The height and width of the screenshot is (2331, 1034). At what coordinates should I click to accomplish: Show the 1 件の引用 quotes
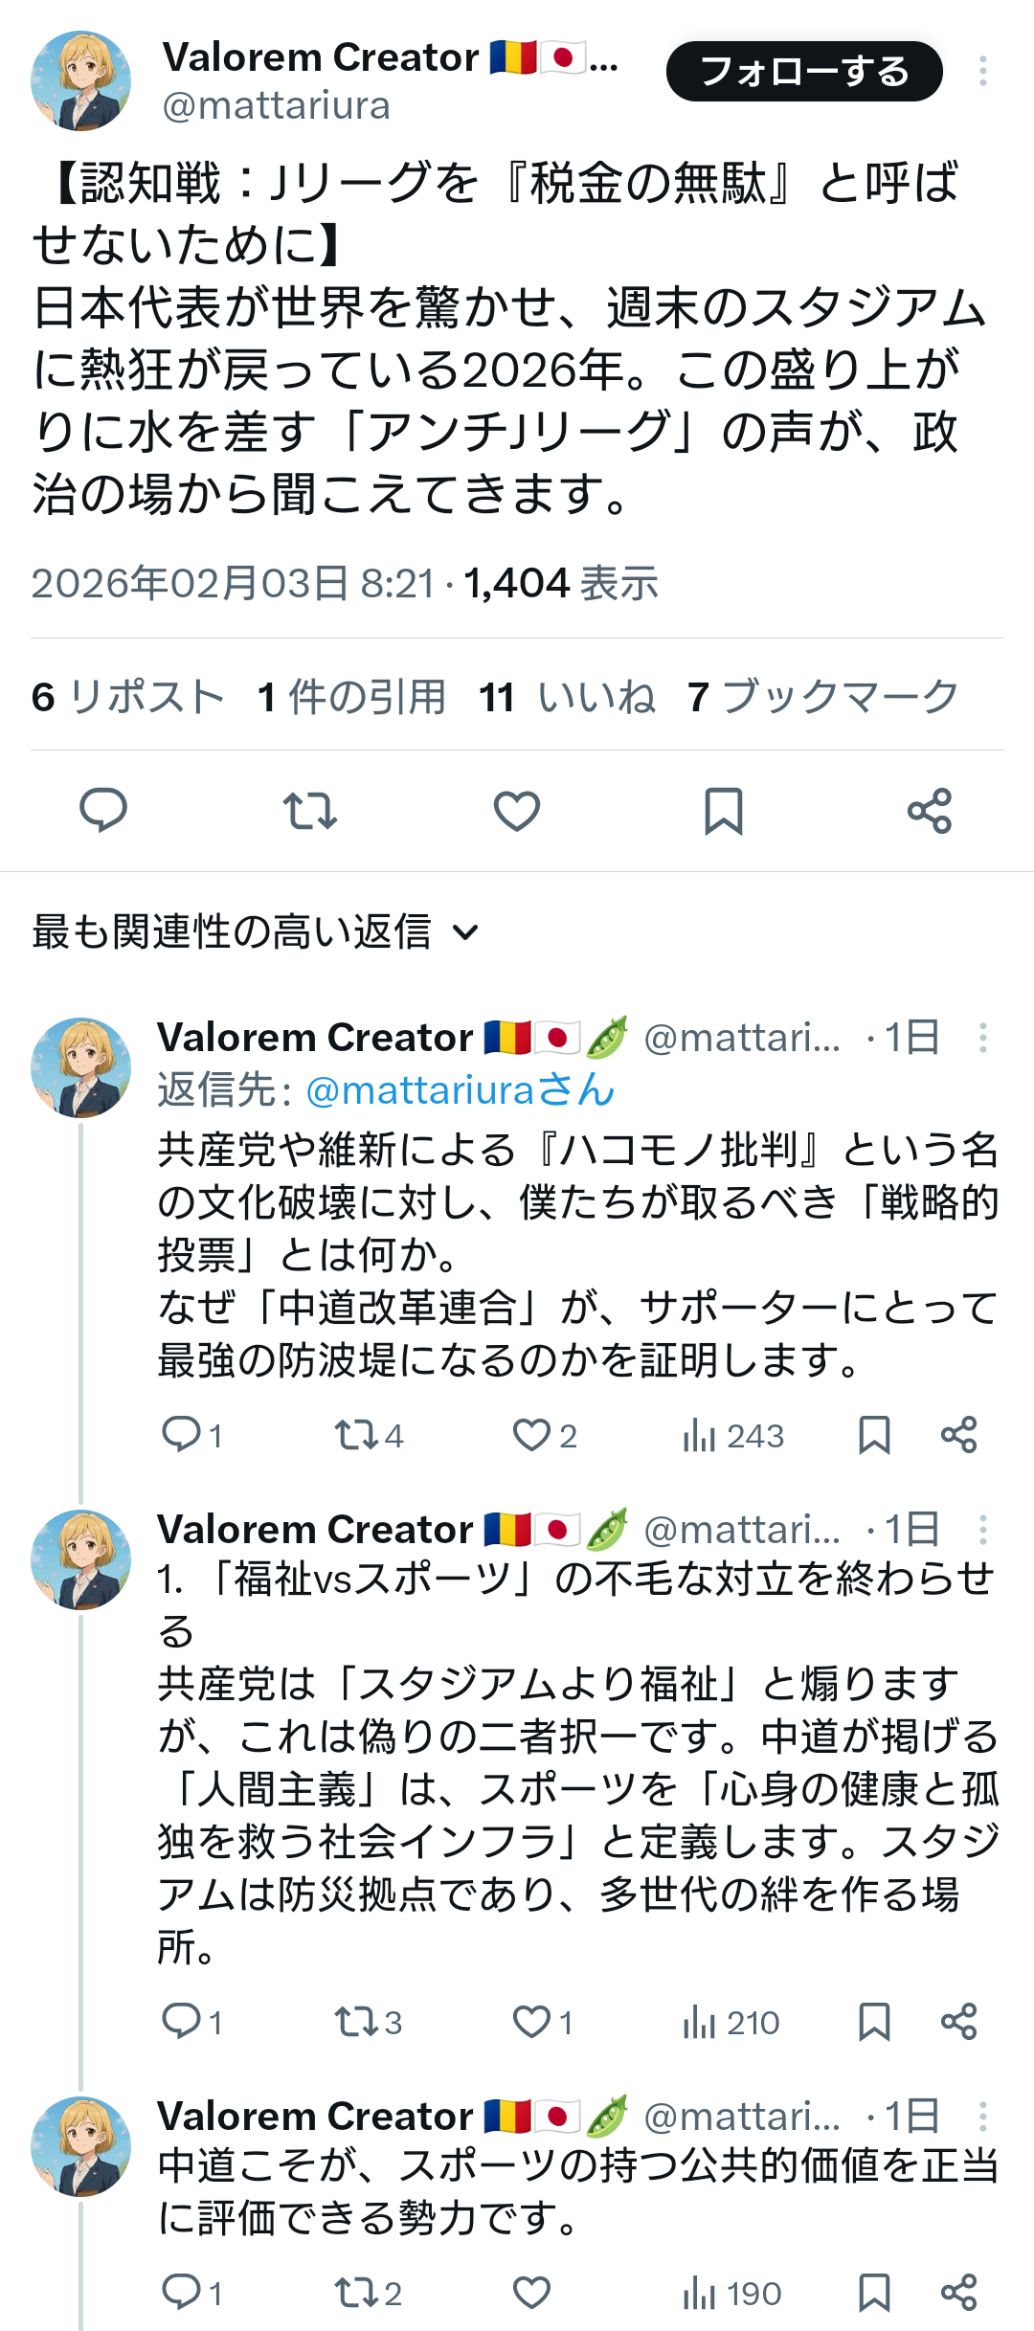coord(351,696)
